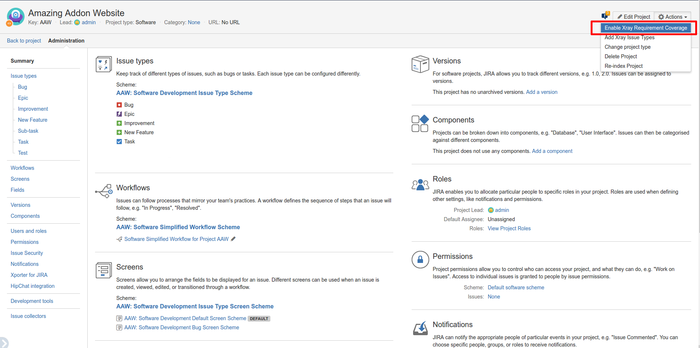Click the Task issue type icon
The image size is (700, 348).
119,142
